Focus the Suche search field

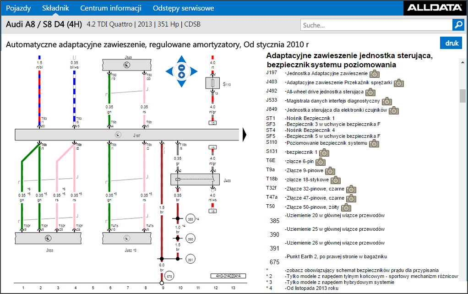(376, 25)
